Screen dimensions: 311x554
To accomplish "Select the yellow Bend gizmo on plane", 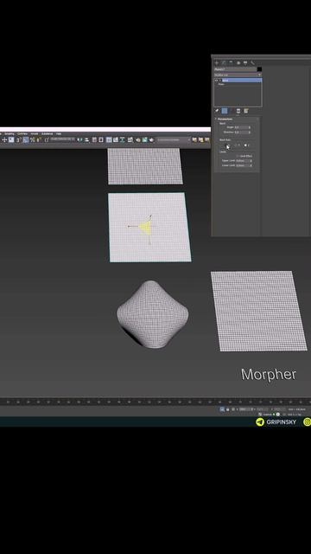I will point(144,228).
